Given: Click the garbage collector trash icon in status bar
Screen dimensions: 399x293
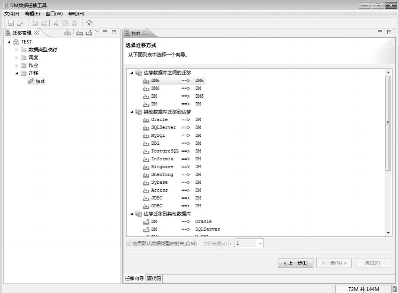Looking at the screenshot, I should click(x=394, y=289).
